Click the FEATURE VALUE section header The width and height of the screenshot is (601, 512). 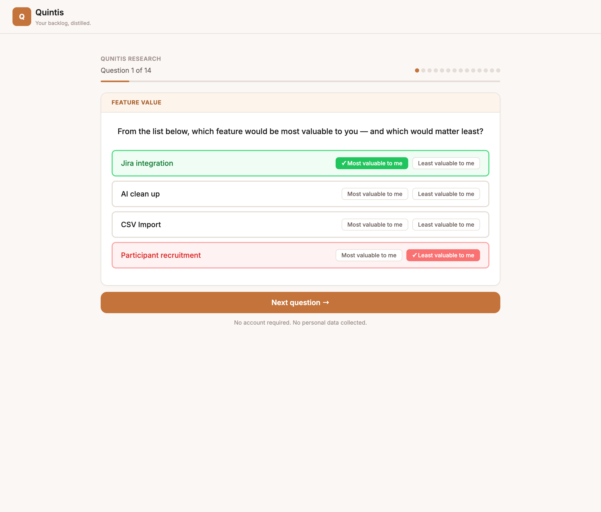[136, 103]
